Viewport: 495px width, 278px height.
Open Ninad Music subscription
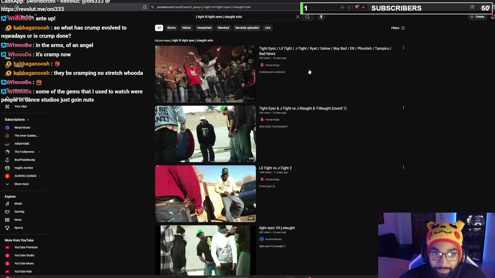click(x=22, y=128)
